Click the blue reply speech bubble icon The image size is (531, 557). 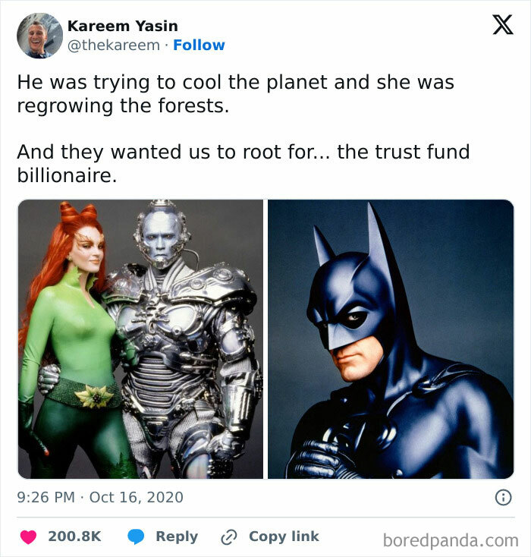pos(137,537)
